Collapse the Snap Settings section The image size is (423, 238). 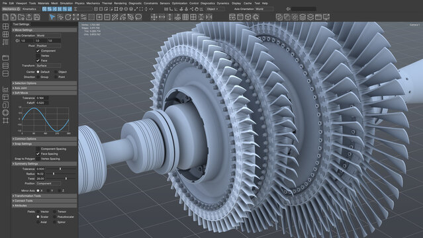click(44, 144)
